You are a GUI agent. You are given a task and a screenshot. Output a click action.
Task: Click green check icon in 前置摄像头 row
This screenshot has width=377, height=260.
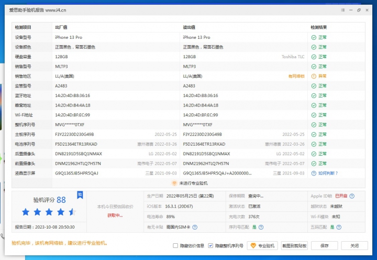point(314,164)
